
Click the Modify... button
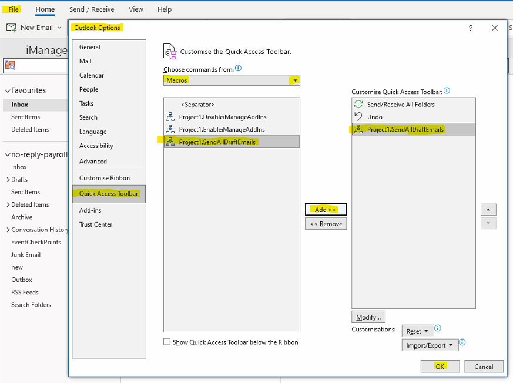pos(368,317)
